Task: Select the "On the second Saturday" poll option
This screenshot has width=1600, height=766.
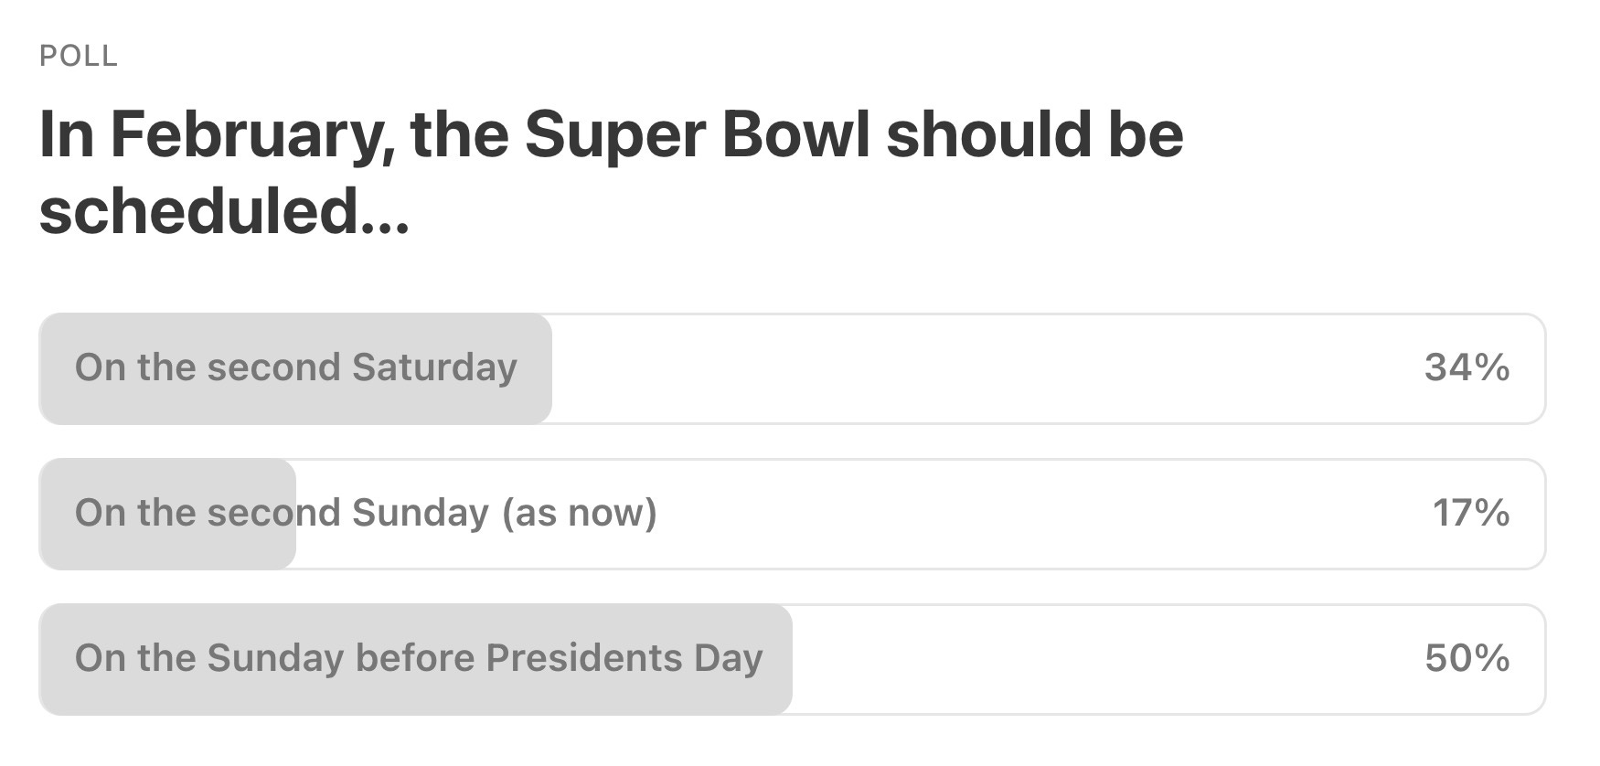Action: tap(295, 367)
